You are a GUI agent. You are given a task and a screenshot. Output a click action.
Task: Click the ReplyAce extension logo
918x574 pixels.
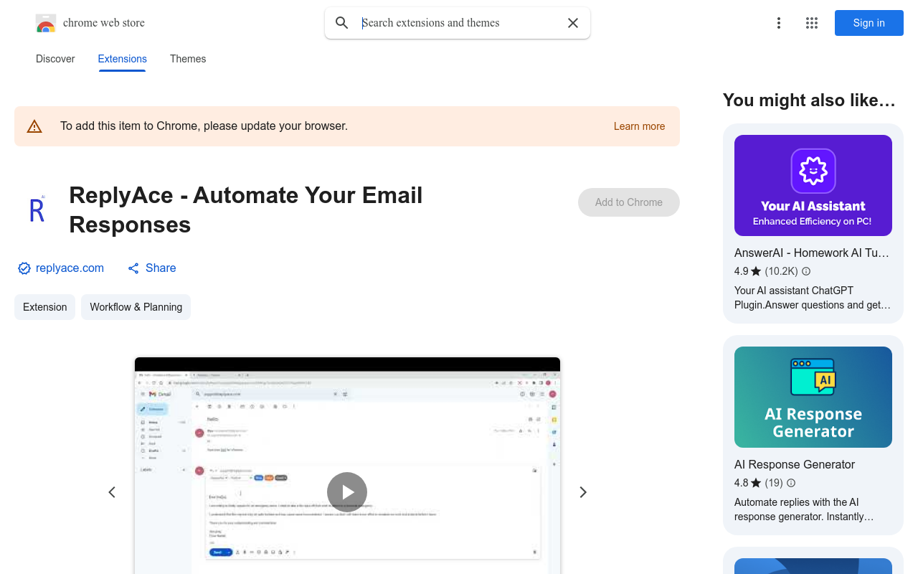tap(37, 210)
